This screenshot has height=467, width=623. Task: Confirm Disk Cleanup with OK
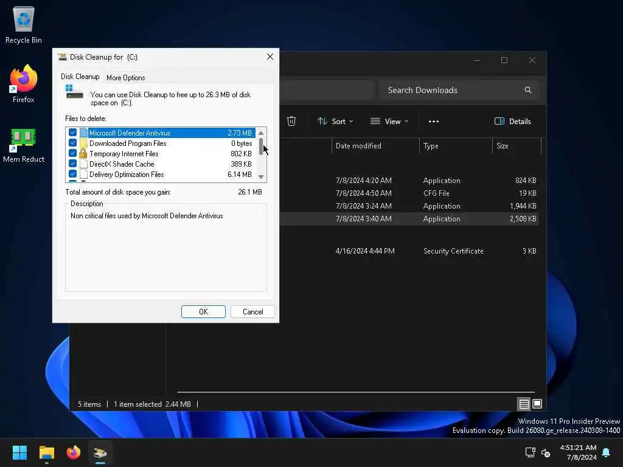click(203, 312)
